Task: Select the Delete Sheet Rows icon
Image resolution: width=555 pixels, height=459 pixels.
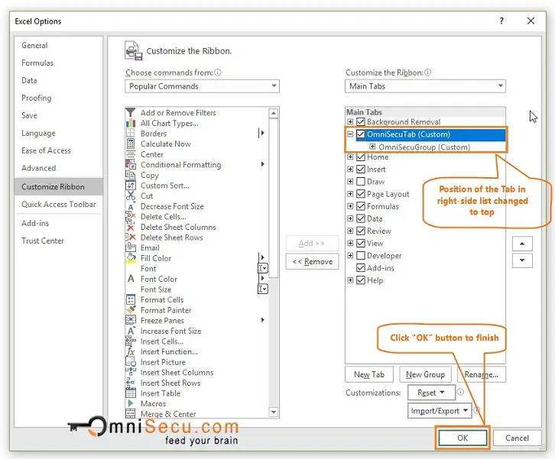Action: (131, 238)
